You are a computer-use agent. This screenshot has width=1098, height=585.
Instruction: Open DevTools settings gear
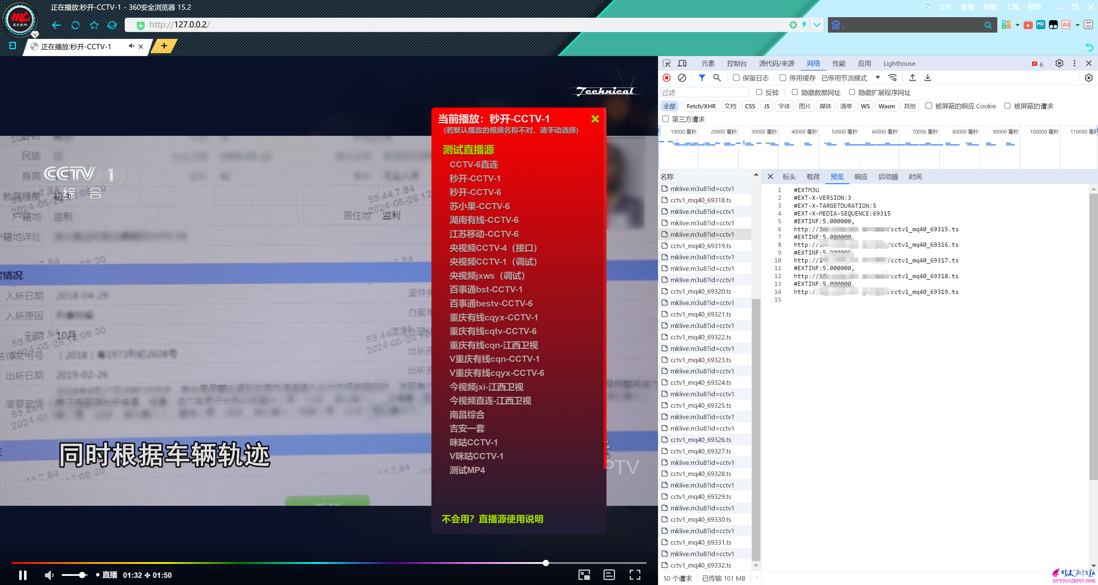tap(1059, 63)
